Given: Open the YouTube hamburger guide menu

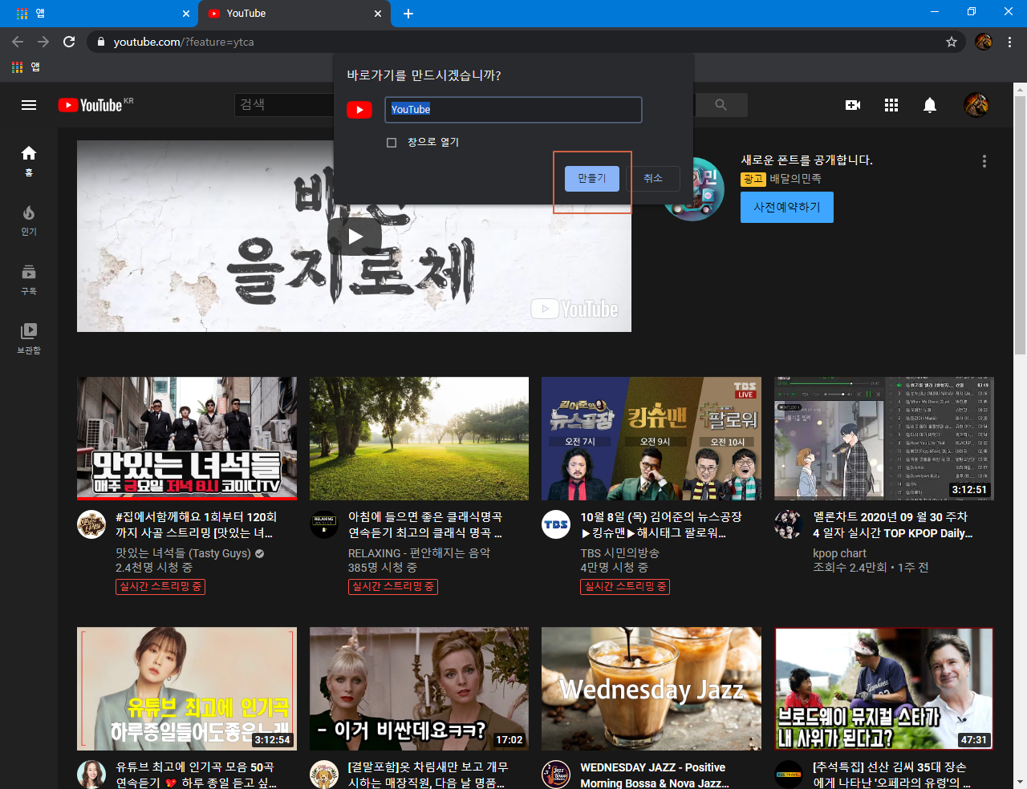Looking at the screenshot, I should point(29,105).
